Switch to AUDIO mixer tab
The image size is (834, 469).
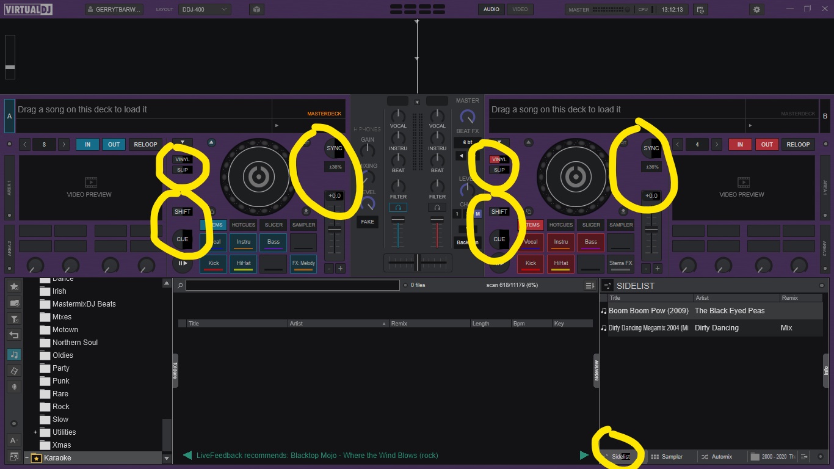point(491,9)
